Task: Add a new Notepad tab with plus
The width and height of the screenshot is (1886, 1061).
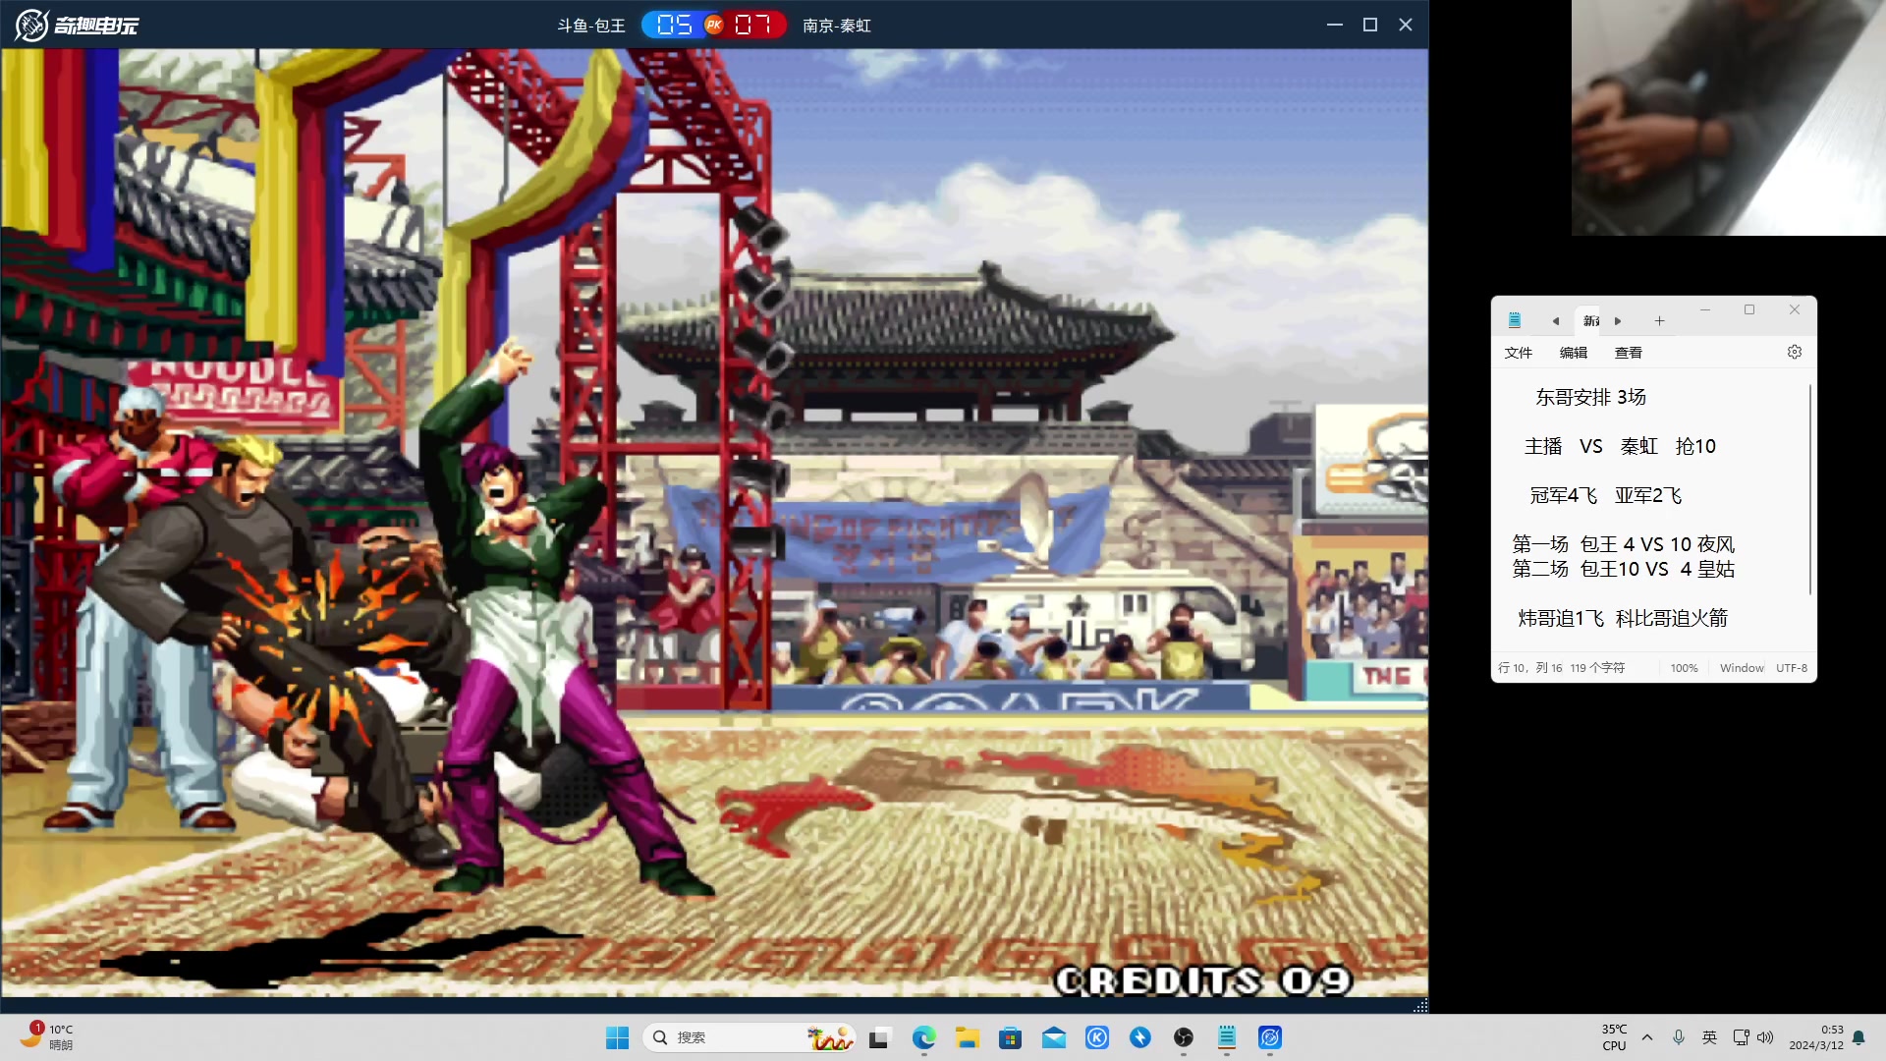Action: point(1659,321)
